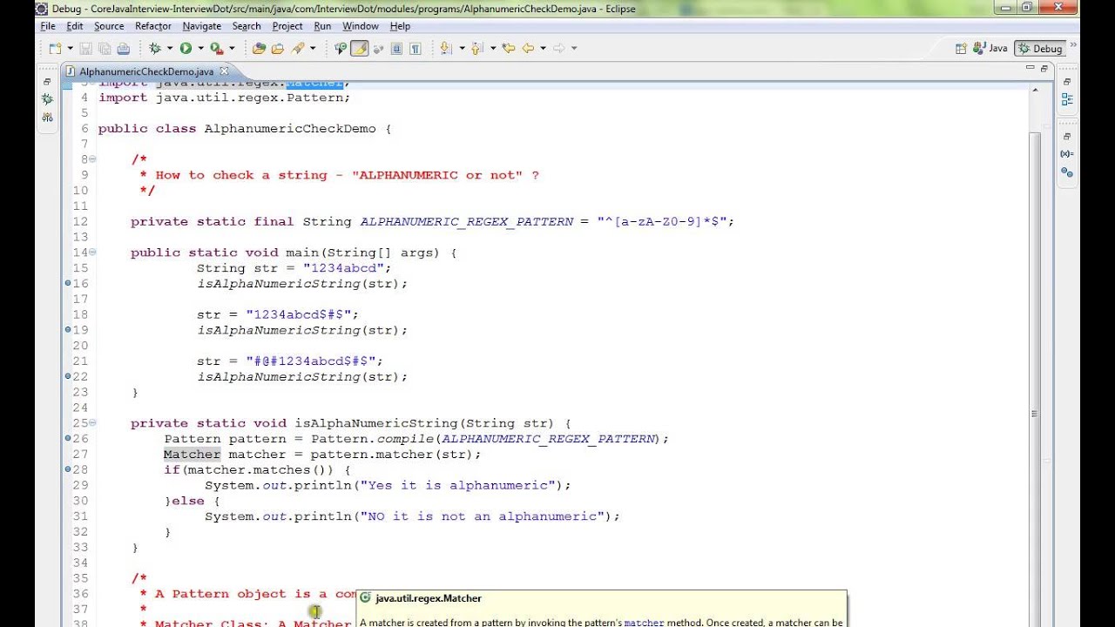This screenshot has width=1115, height=627.
Task: Click the breakpoint marker on line 22
Action: (x=68, y=376)
